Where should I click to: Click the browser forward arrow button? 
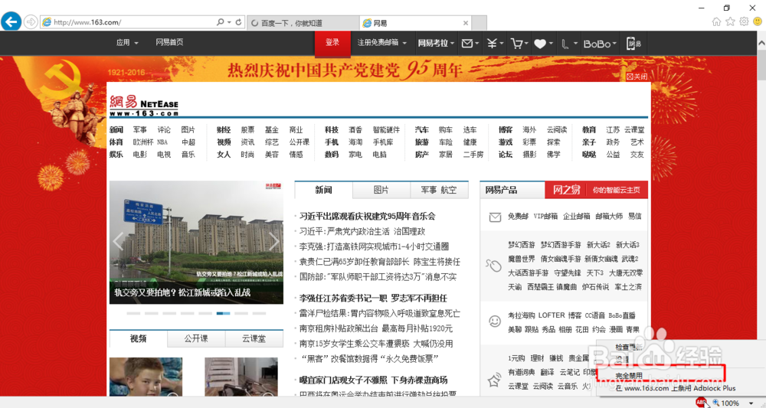pyautogui.click(x=31, y=22)
